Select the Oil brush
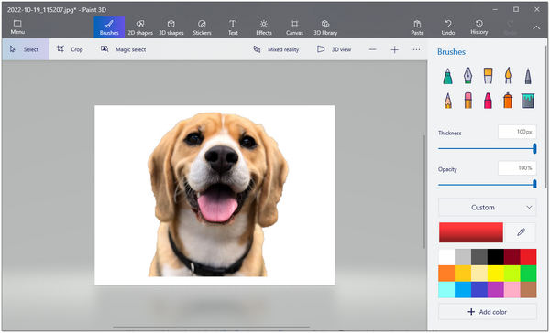 pos(488,76)
